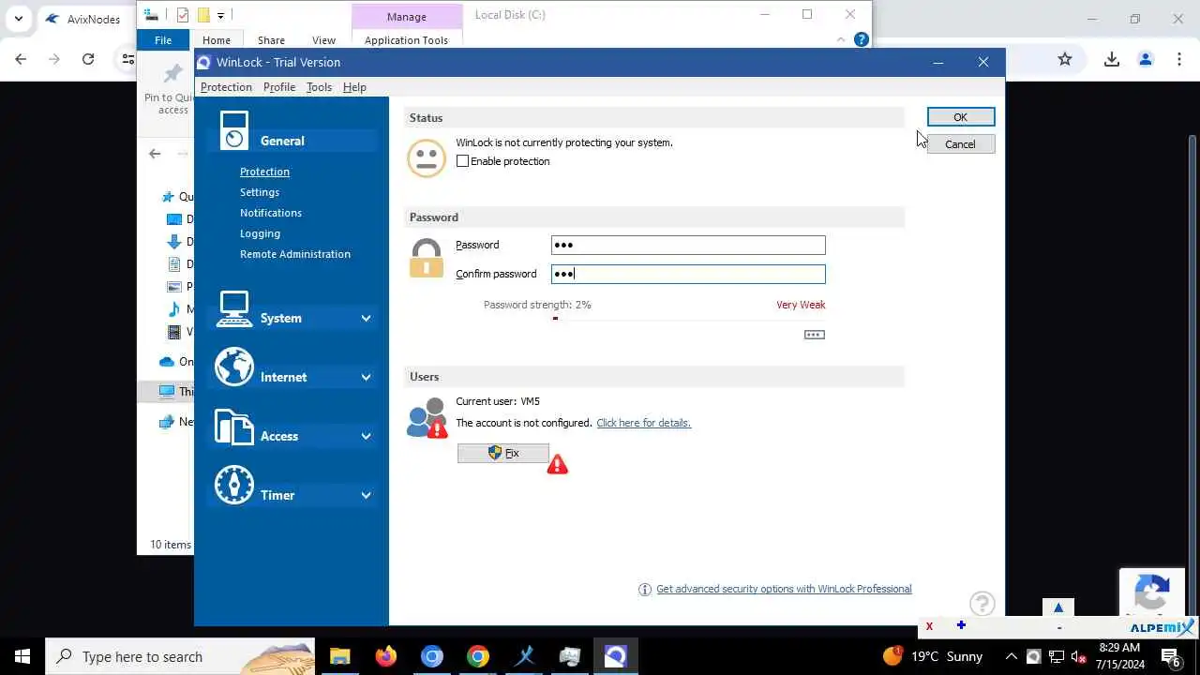Image resolution: width=1200 pixels, height=675 pixels.
Task: Open the Alpemix app in taskbar
Action: pyautogui.click(x=524, y=656)
